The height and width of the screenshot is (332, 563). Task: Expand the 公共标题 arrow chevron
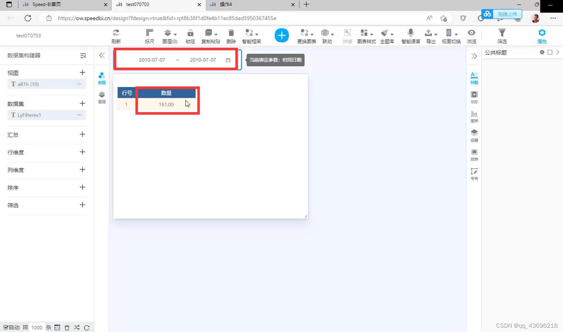pyautogui.click(x=558, y=52)
